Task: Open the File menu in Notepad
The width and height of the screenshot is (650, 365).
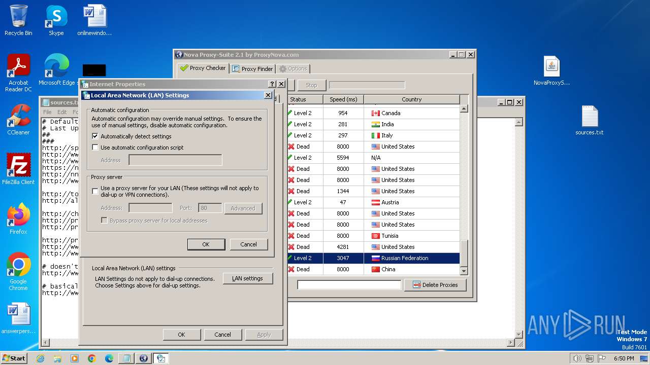Action: point(47,112)
